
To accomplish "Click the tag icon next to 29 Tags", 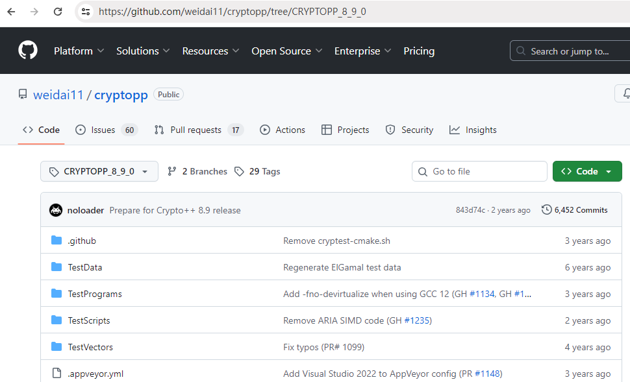I will click(239, 171).
